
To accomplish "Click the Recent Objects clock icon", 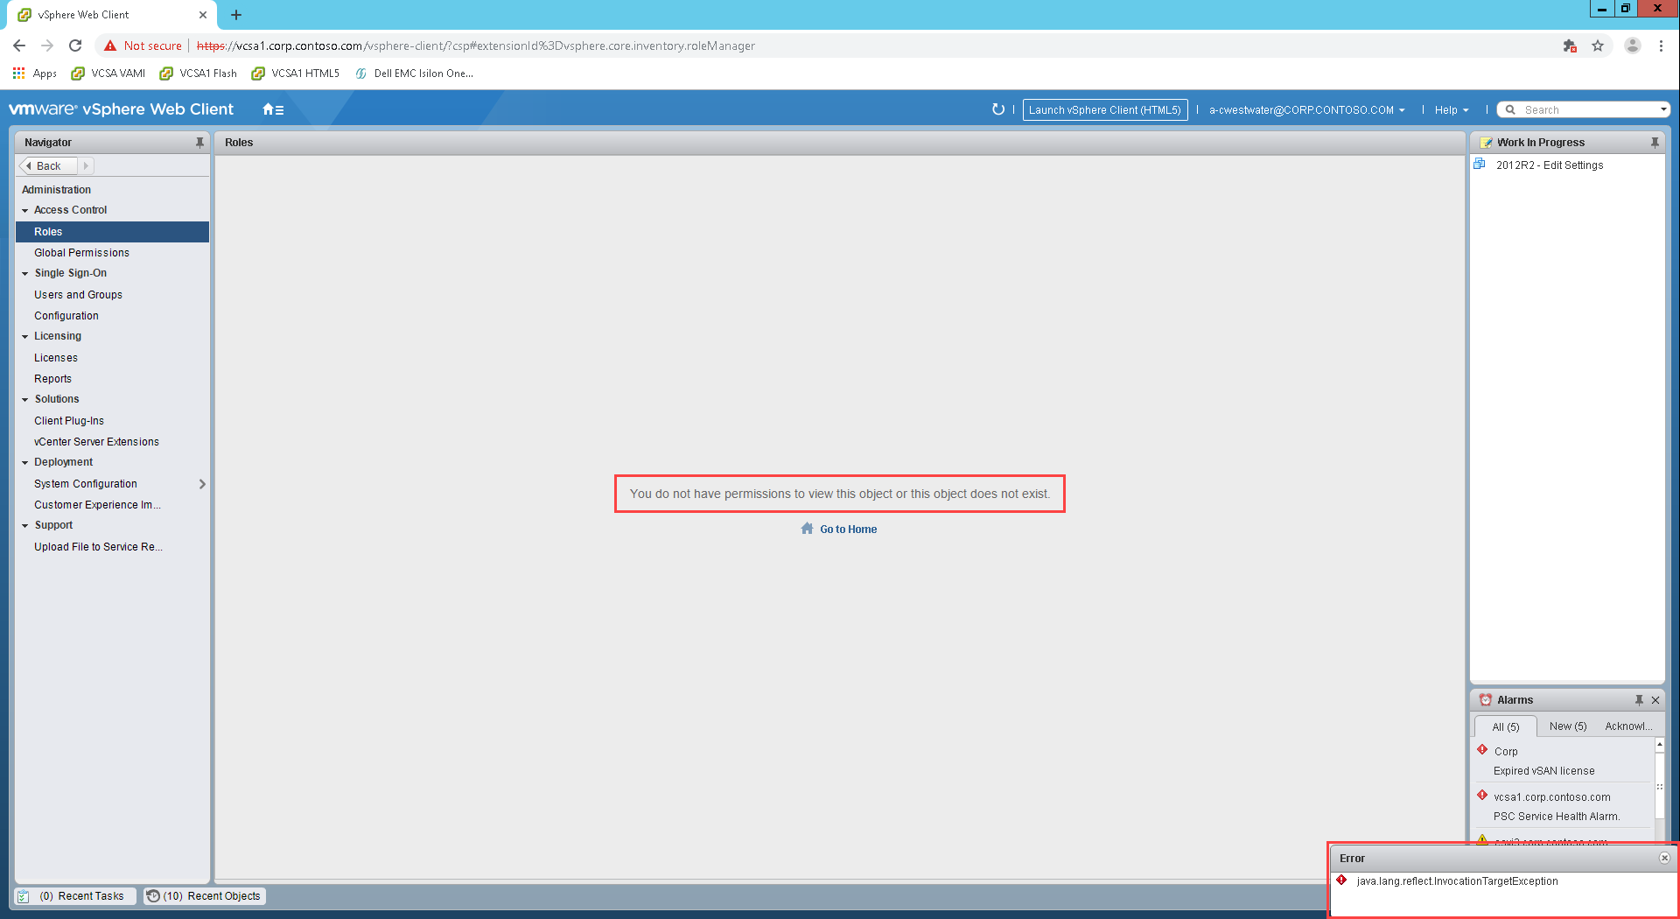I will [x=153, y=896].
